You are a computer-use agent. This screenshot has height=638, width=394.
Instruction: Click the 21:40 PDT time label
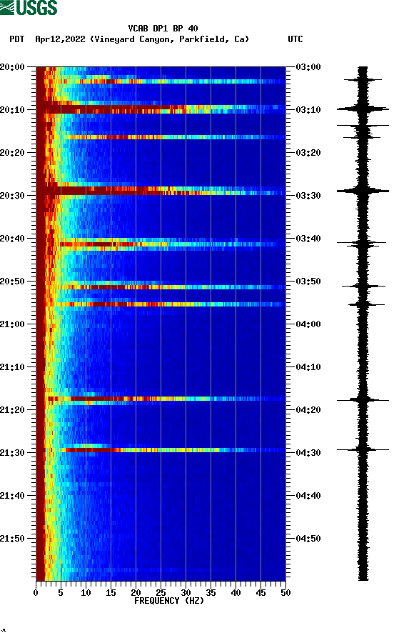pos(12,496)
